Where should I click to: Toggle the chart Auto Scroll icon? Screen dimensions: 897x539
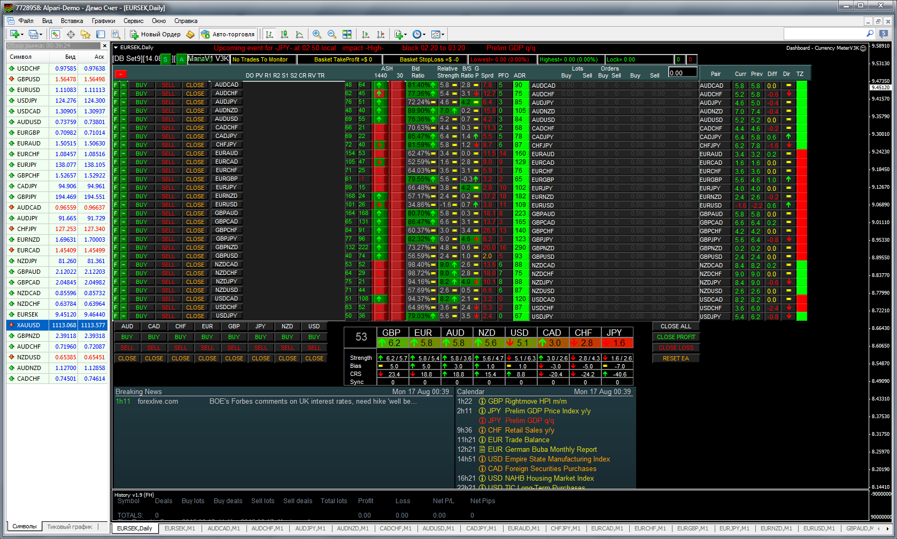366,34
